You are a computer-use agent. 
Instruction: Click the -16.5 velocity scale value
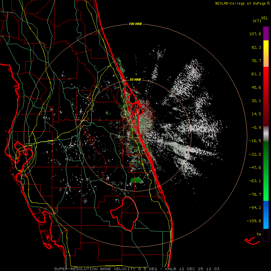[255, 141]
